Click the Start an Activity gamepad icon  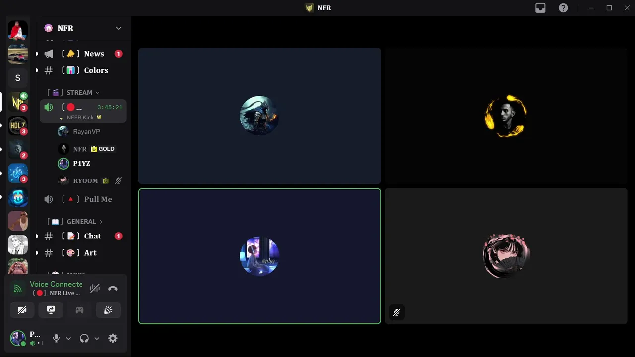click(79, 310)
